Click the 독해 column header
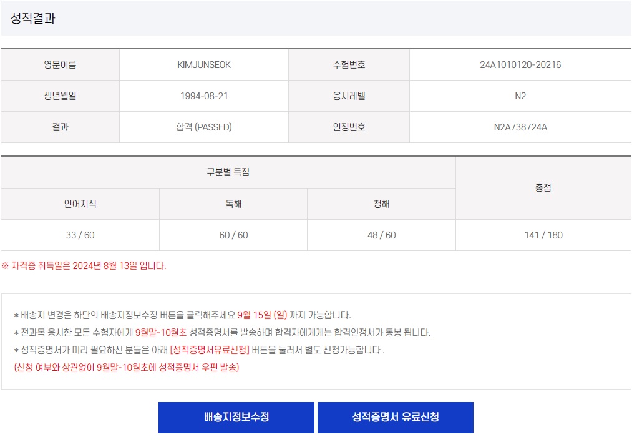This screenshot has height=442, width=632. point(233,204)
